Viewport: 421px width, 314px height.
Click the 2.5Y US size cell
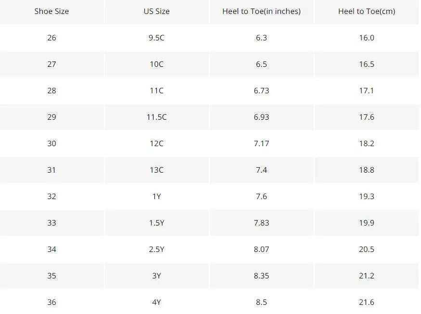(x=156, y=249)
